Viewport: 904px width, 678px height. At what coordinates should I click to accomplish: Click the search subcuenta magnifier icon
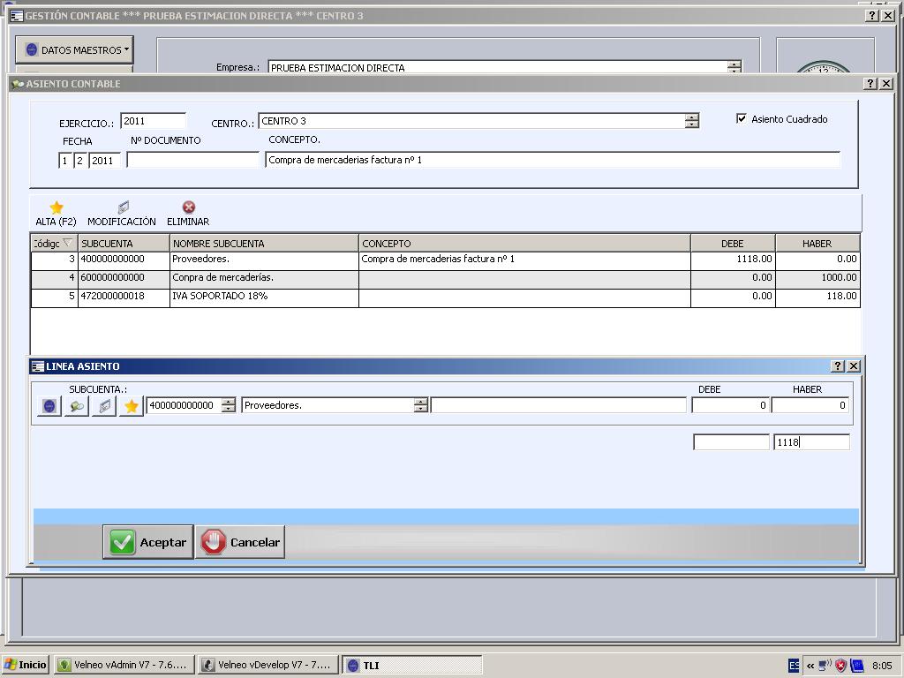tap(76, 406)
